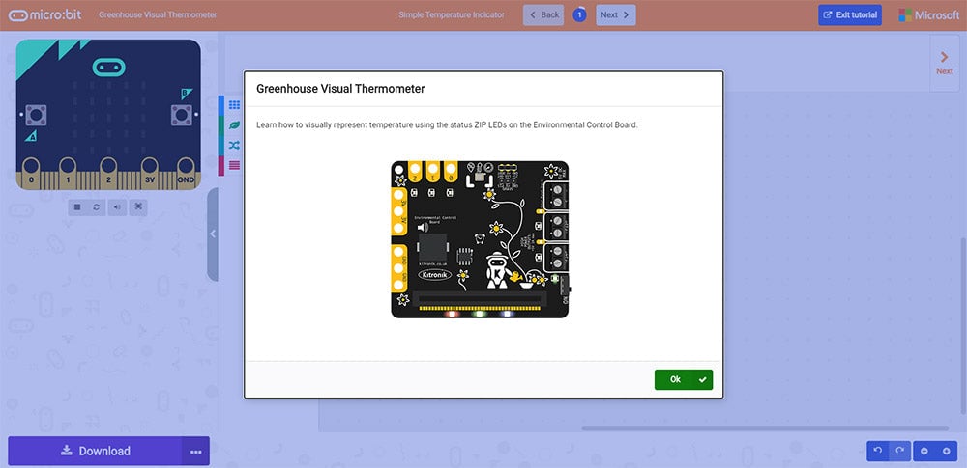Click the 3V pin on simulator
The height and width of the screenshot is (468, 967).
[149, 173]
